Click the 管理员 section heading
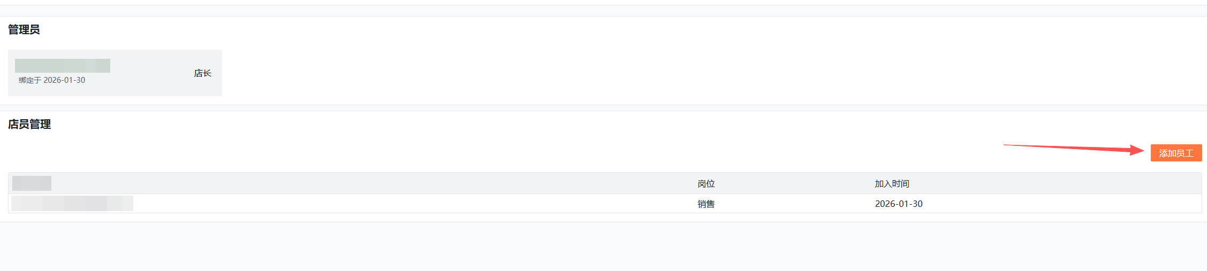The image size is (1207, 271). [24, 29]
